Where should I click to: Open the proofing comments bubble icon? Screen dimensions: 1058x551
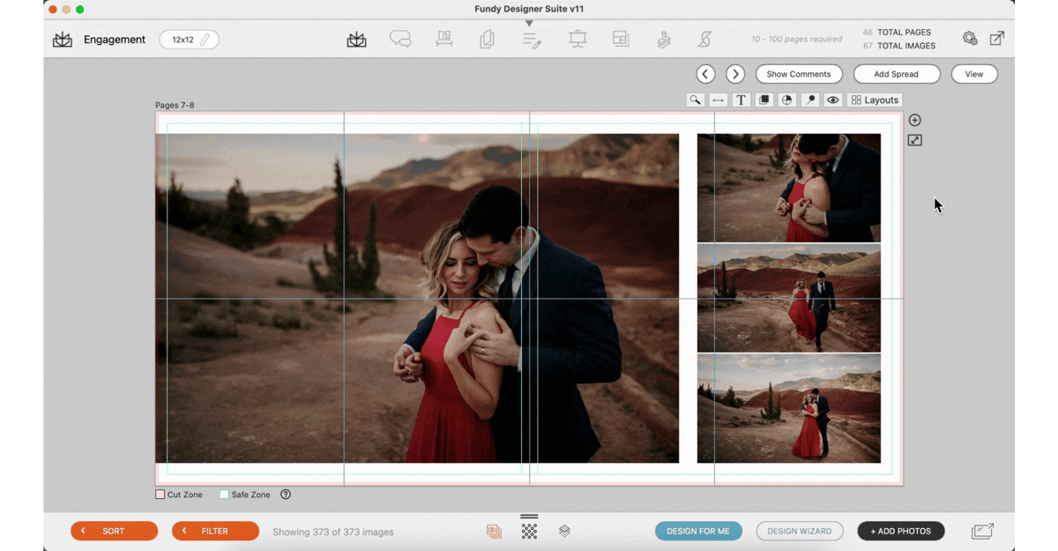click(x=400, y=40)
